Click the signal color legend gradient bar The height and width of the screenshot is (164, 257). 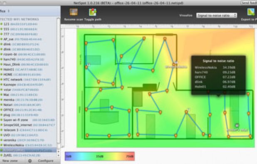(x=100, y=156)
